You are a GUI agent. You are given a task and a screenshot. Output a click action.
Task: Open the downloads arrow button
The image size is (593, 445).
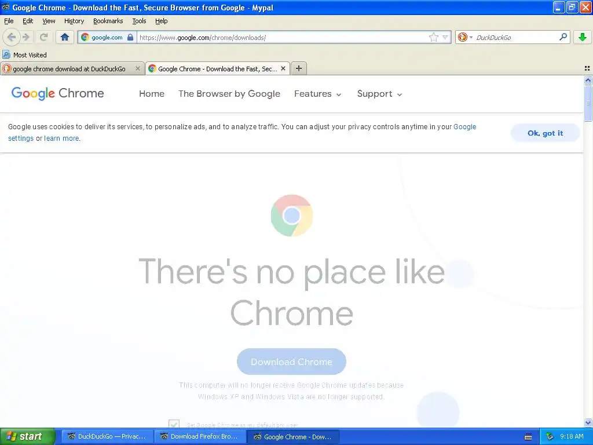(x=582, y=37)
